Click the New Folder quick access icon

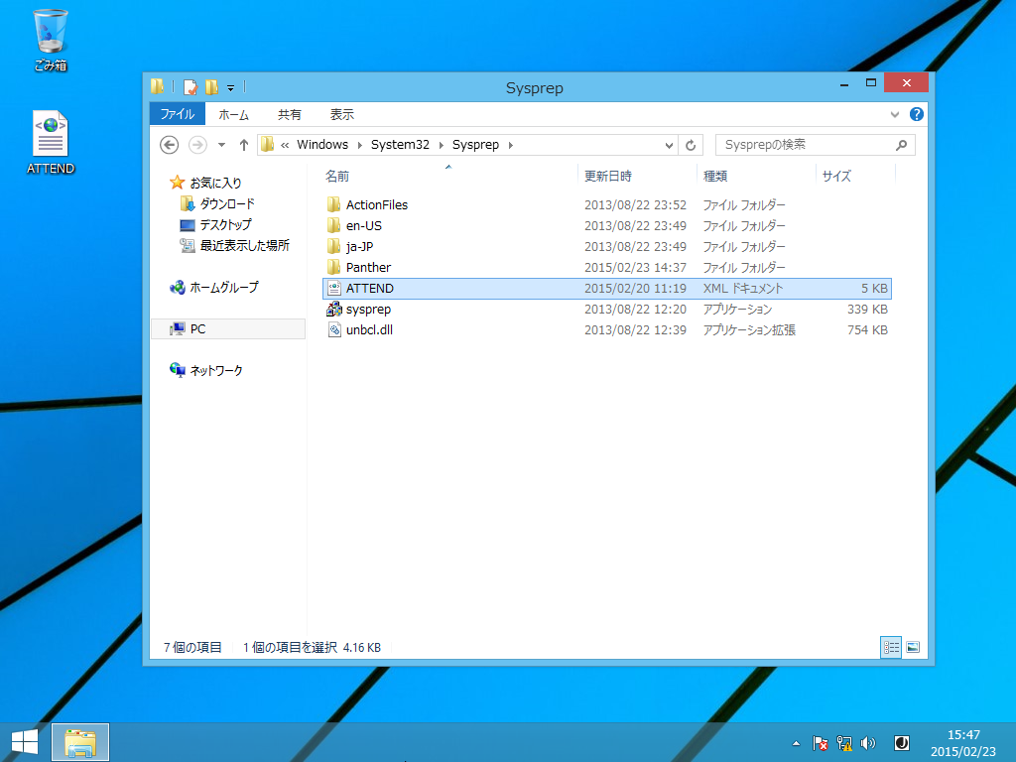tap(211, 87)
